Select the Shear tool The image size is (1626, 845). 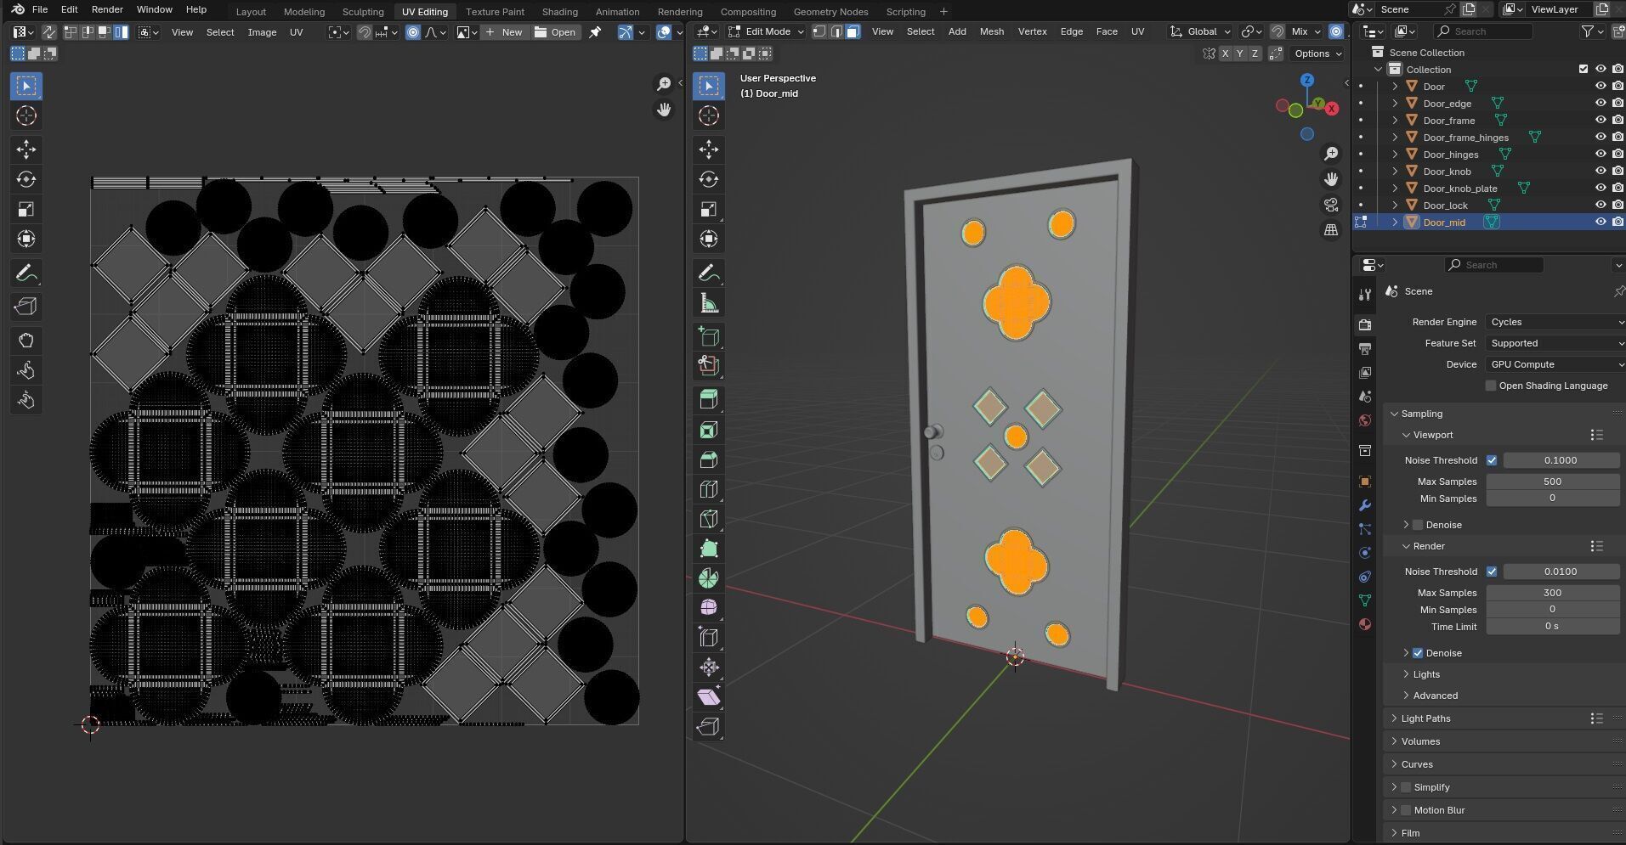pos(709,696)
